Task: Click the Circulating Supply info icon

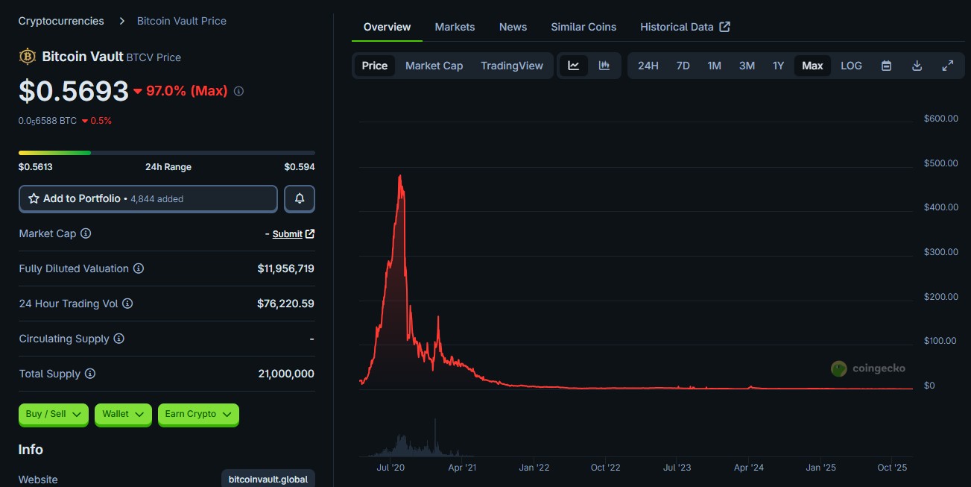Action: tap(119, 339)
